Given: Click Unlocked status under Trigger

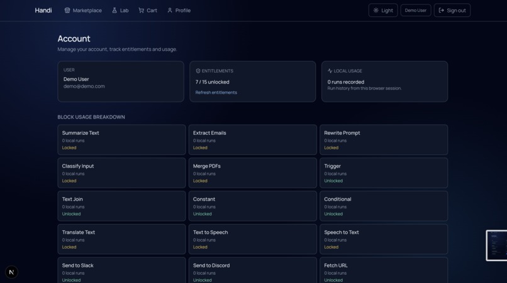Looking at the screenshot, I should point(333,181).
